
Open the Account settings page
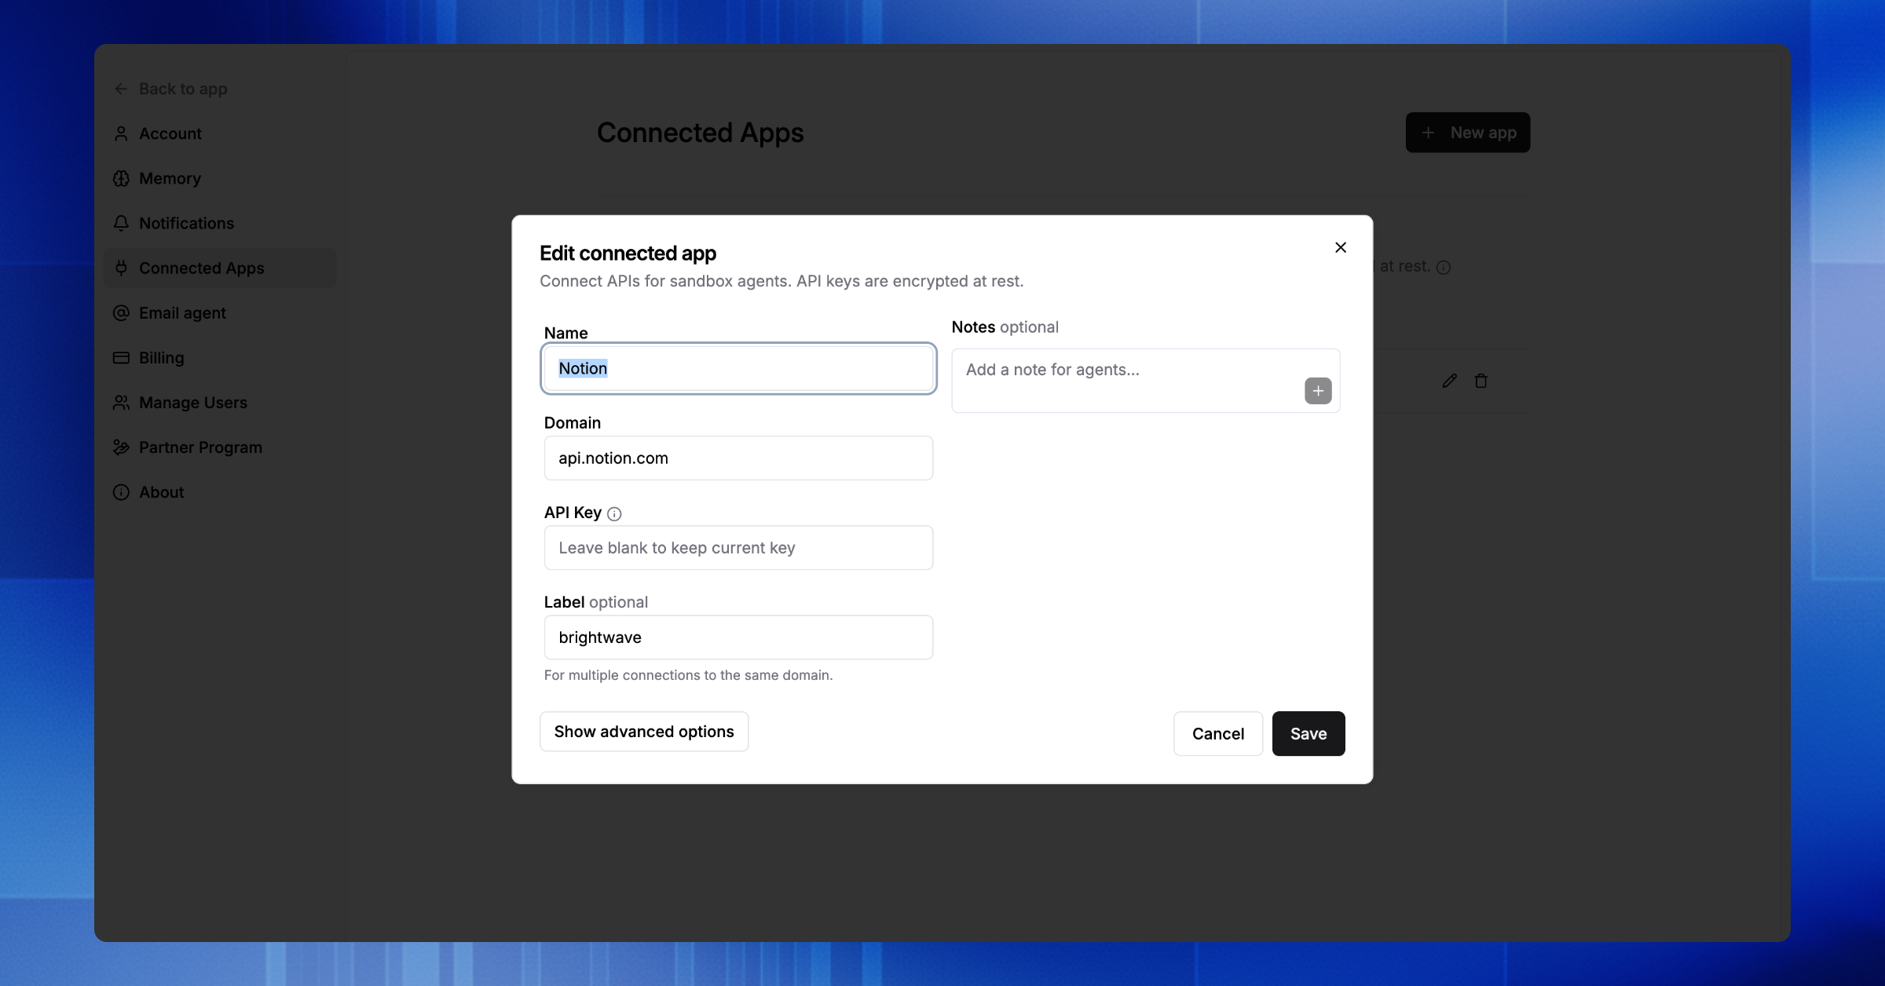pos(170,134)
